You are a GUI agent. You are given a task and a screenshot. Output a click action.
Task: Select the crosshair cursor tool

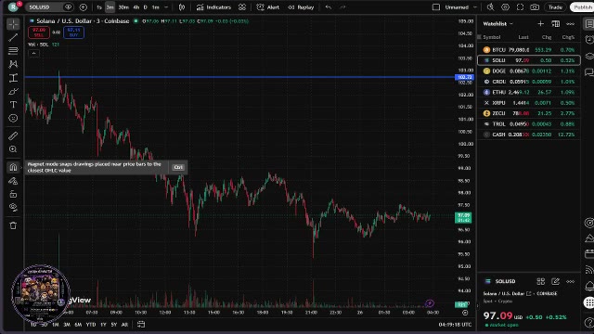point(13,24)
